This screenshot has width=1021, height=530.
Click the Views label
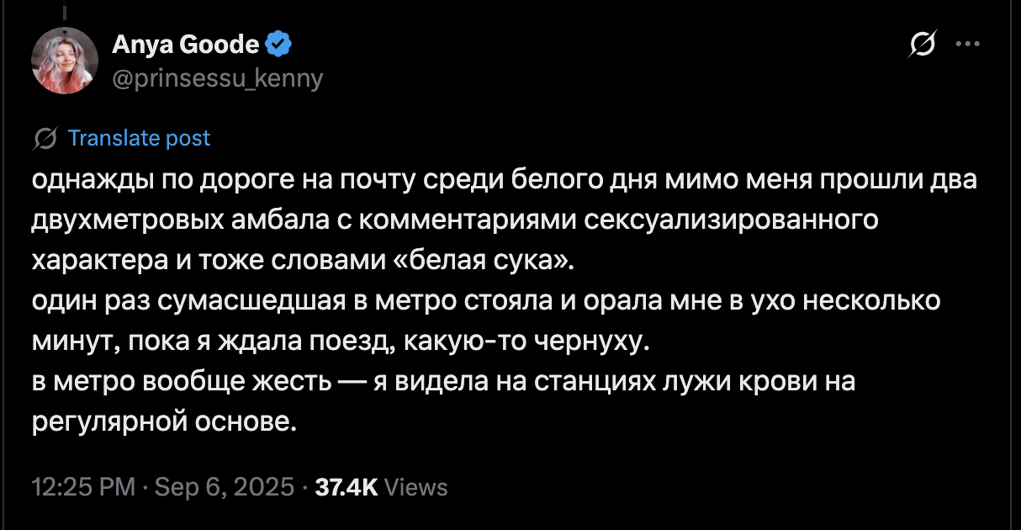click(x=420, y=486)
